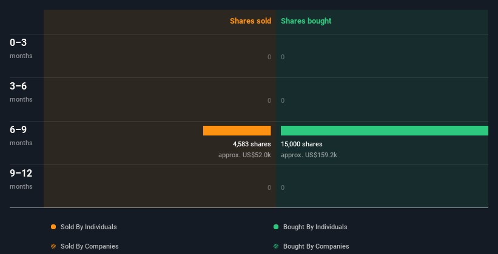Click the approx. US$159.2k amount
Image resolution: width=498 pixels, height=254 pixels.
click(309, 155)
